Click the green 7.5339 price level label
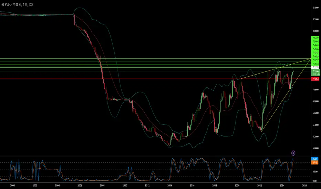 coord(315,37)
